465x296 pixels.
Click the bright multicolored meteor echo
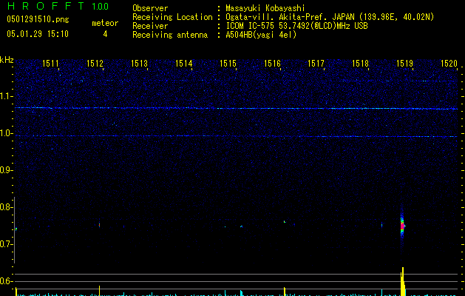403,224
